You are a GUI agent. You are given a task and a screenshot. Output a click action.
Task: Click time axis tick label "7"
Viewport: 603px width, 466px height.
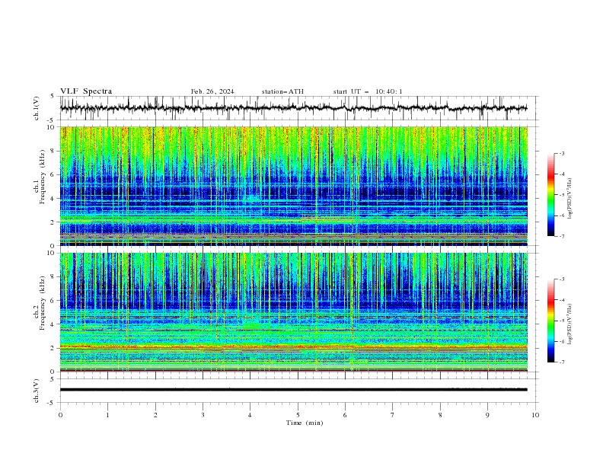393,415
